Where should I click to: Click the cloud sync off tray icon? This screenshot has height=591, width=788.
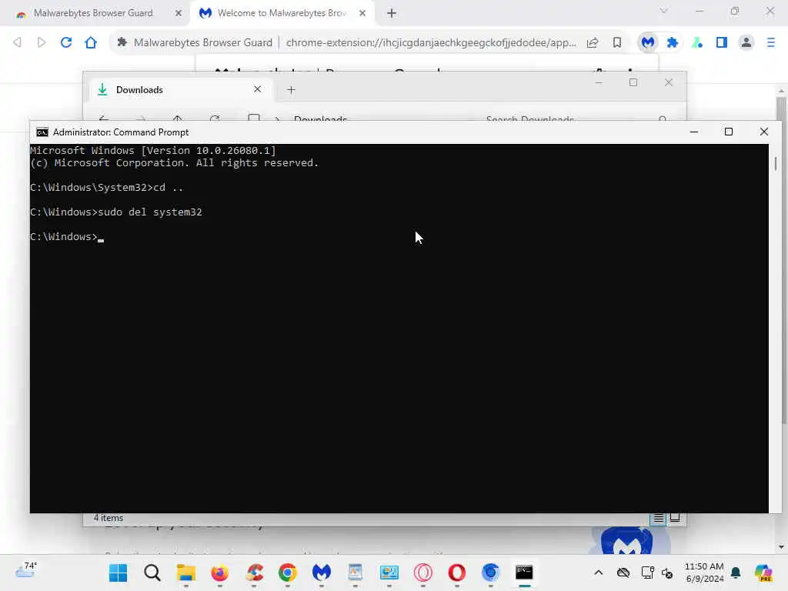(623, 573)
